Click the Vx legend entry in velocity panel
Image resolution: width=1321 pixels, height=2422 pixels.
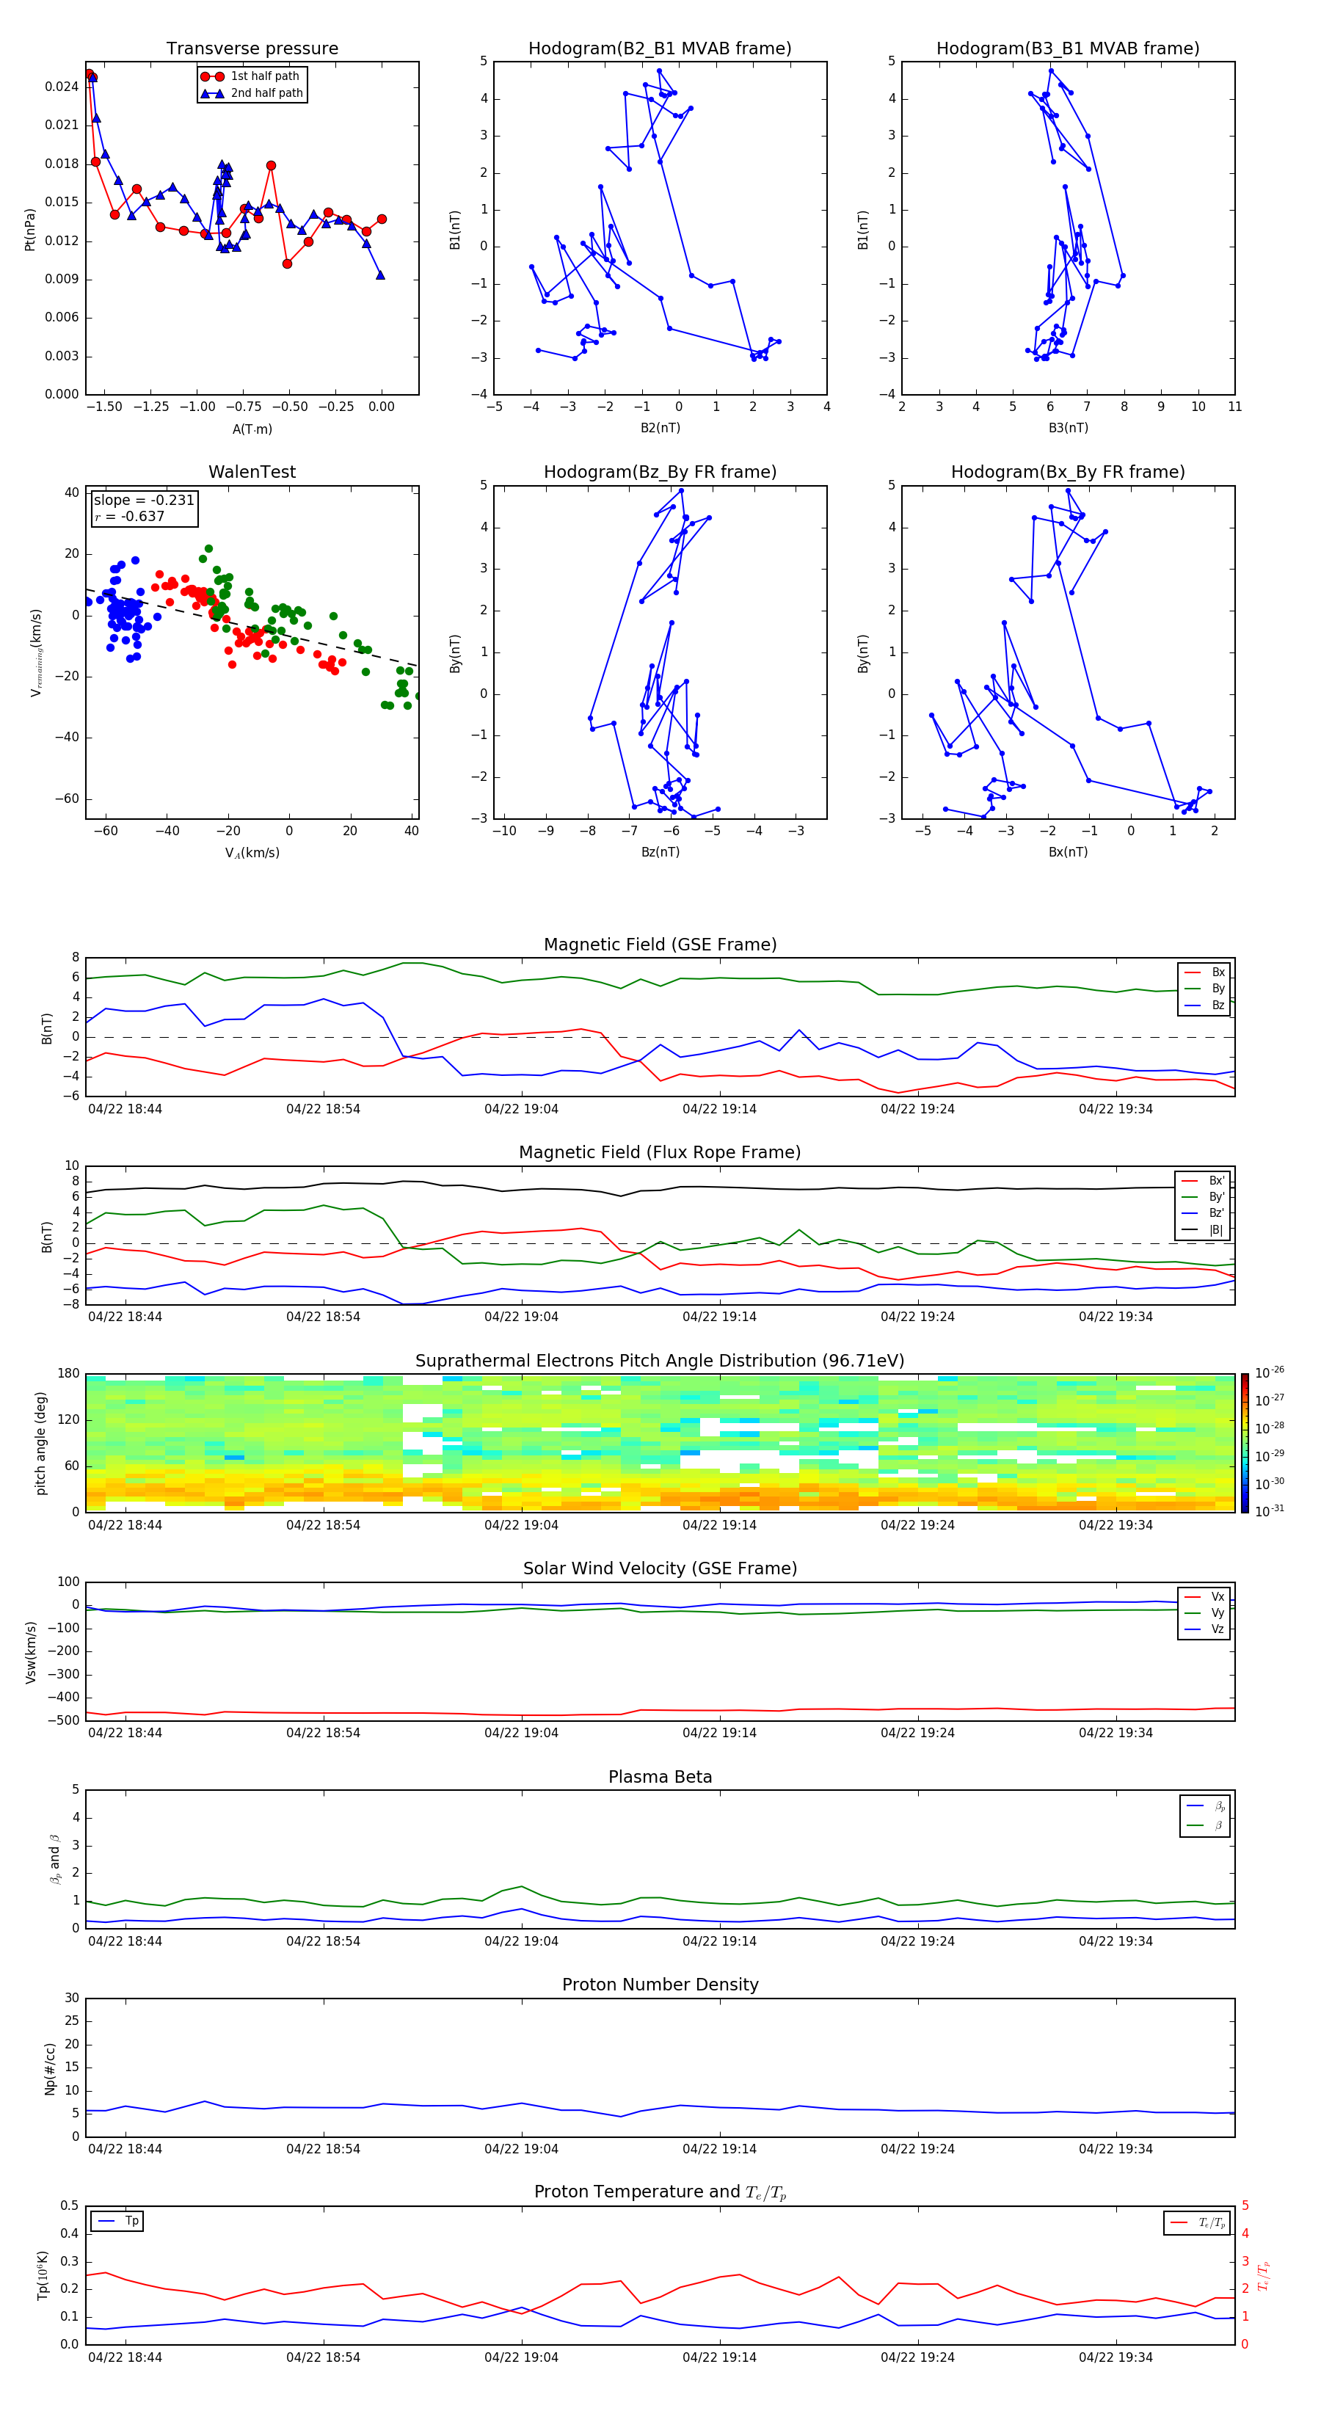1204,1596
